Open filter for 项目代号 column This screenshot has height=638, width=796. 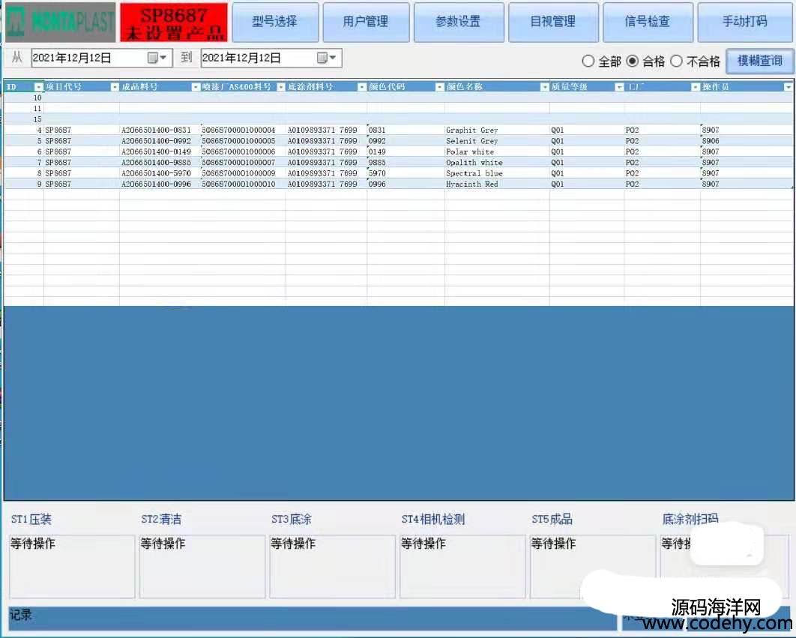tap(115, 87)
